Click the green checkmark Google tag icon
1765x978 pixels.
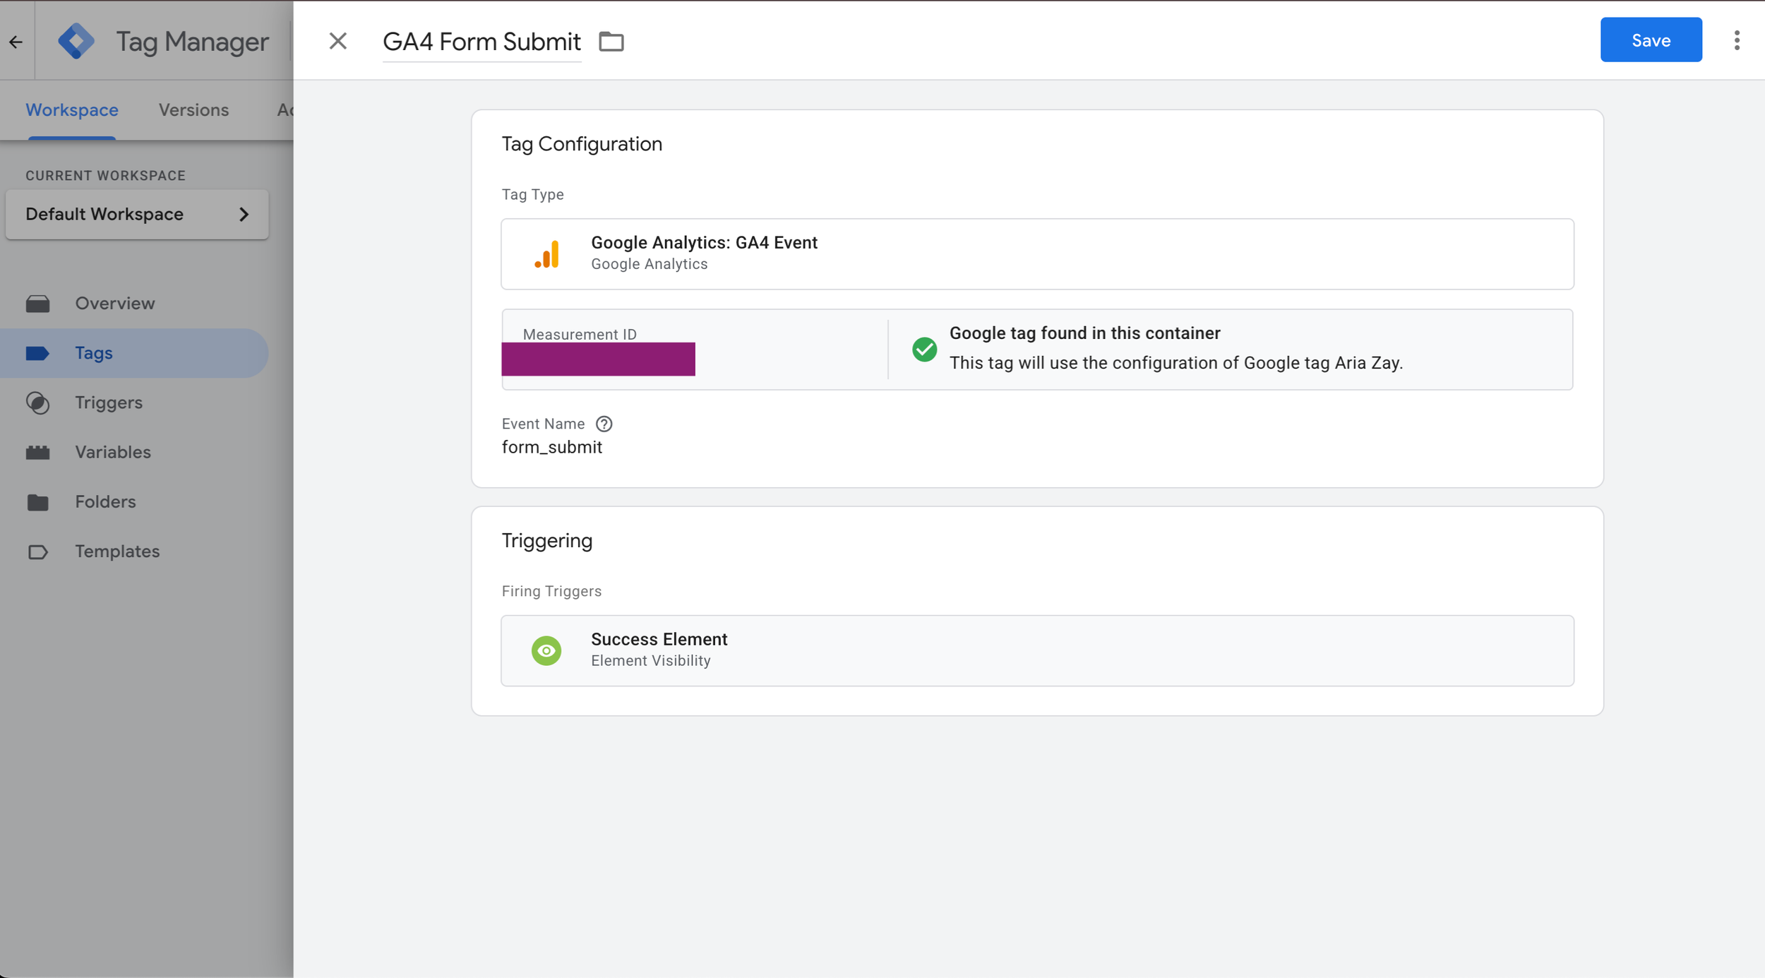click(923, 349)
